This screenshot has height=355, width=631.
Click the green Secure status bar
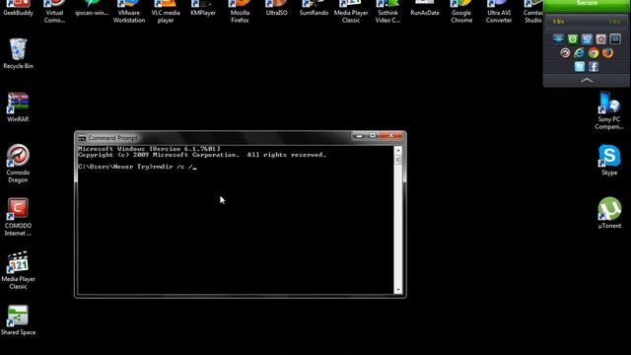[x=587, y=5]
